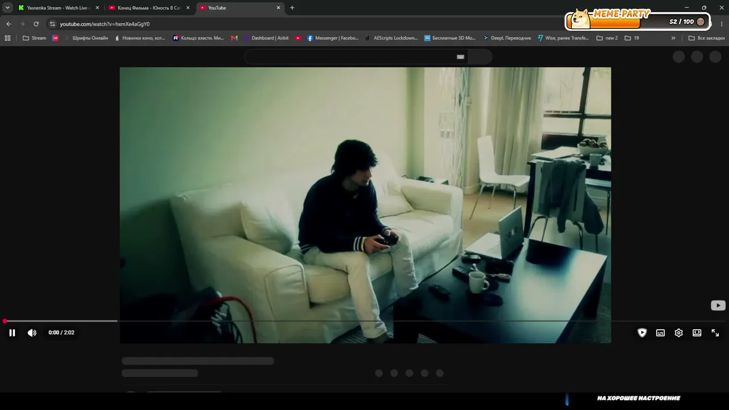The height and width of the screenshot is (410, 729).
Task: Open the Chrome three-dot menu
Action: point(722,24)
